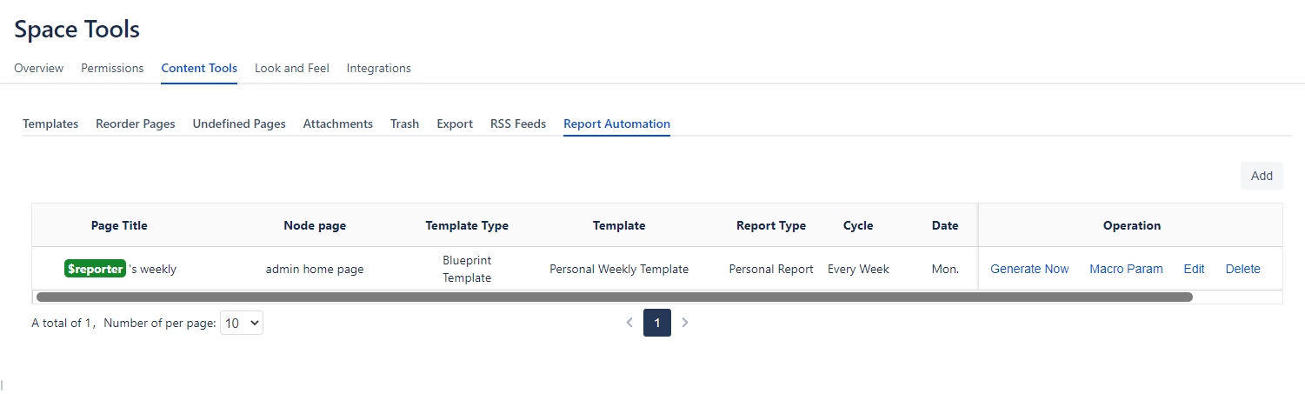The height and width of the screenshot is (394, 1305).
Task: View the Attachments section
Action: (337, 124)
